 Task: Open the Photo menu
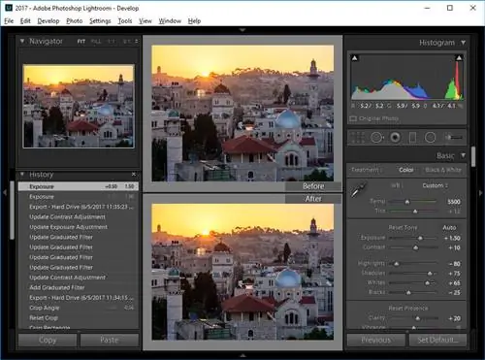(75, 21)
